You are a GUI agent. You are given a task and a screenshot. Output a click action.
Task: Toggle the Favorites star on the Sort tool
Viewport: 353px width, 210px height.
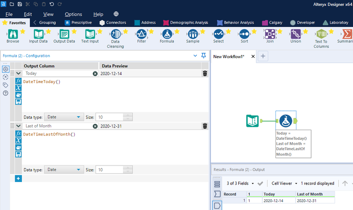[x=254, y=32]
